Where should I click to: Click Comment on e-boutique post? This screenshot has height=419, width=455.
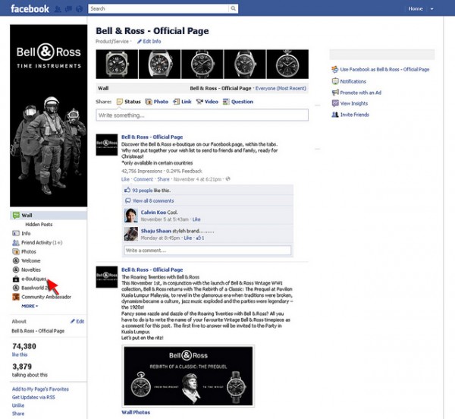point(143,179)
